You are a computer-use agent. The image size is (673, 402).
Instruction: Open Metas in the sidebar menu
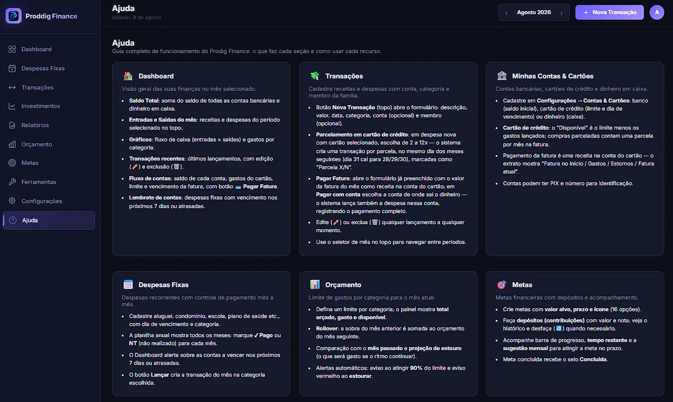pos(49,163)
